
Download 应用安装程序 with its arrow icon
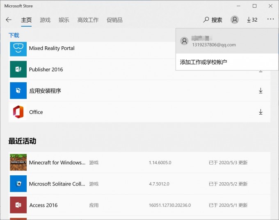click(261, 91)
